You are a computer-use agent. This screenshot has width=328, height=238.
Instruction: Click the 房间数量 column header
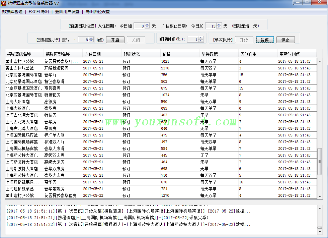pos(258,54)
